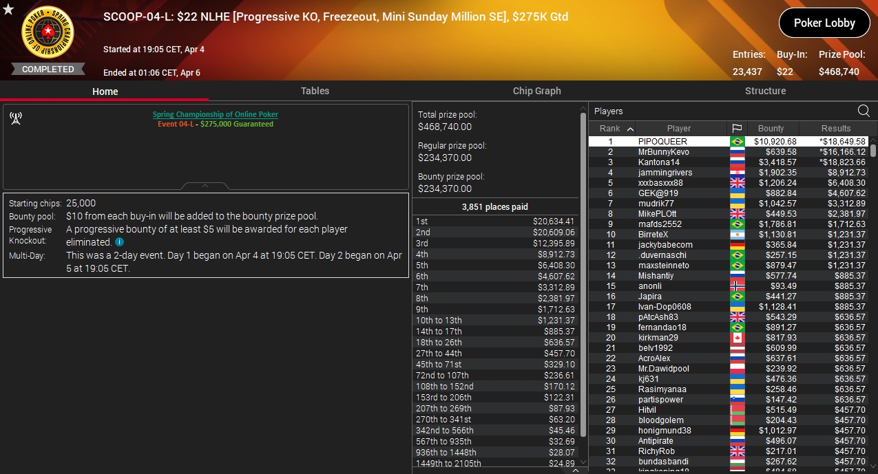Select player AcroAlex

[x=654, y=358]
